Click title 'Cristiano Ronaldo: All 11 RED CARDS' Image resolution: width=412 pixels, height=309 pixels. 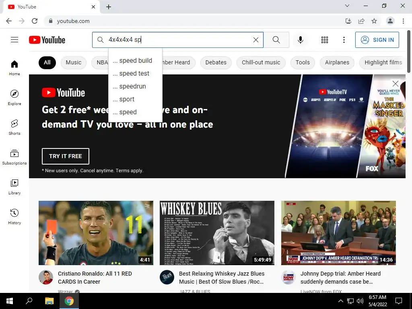(x=95, y=278)
